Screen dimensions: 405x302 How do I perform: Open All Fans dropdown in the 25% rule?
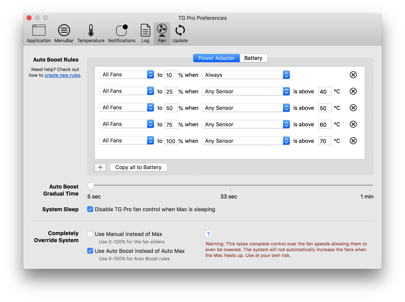click(126, 91)
